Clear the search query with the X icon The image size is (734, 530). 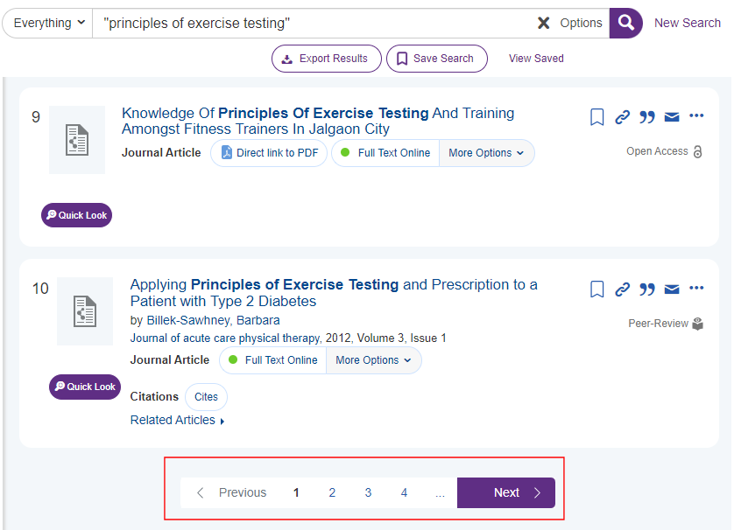pos(544,23)
